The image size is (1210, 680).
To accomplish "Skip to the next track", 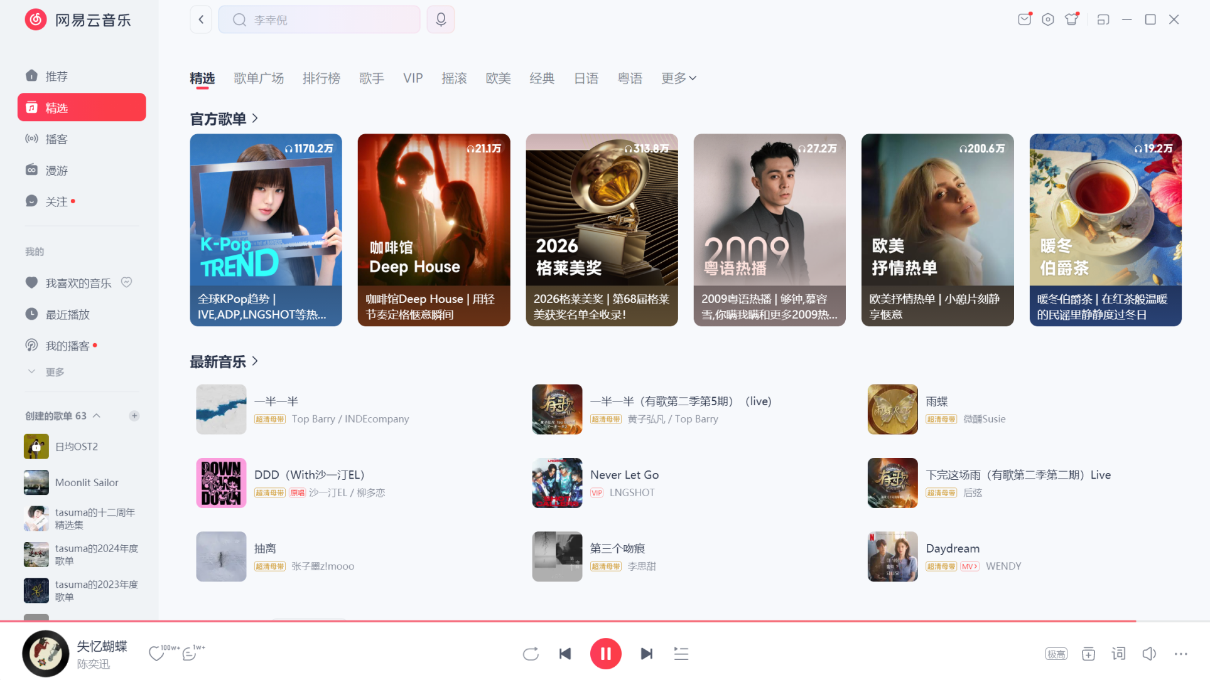I will (646, 654).
